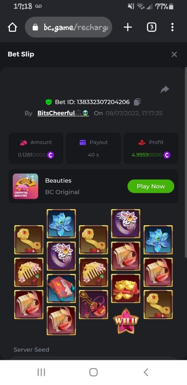Click the green verified shield icon
The image size is (187, 385).
pyautogui.click(x=49, y=102)
